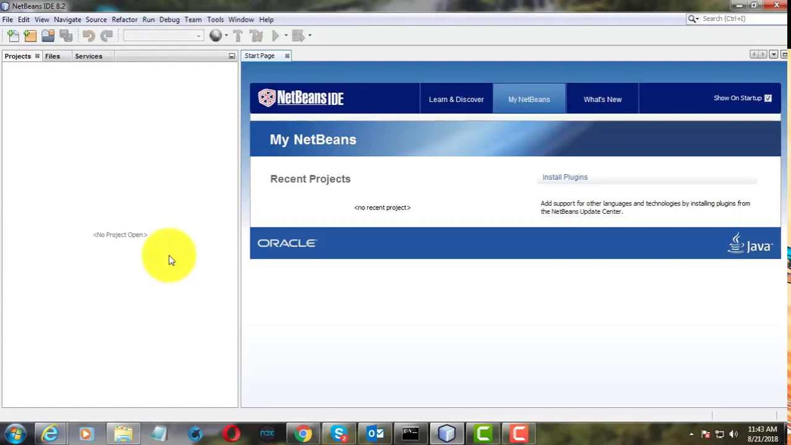This screenshot has height=445, width=791.
Task: Open Command Prompt from taskbar
Action: pyautogui.click(x=410, y=433)
